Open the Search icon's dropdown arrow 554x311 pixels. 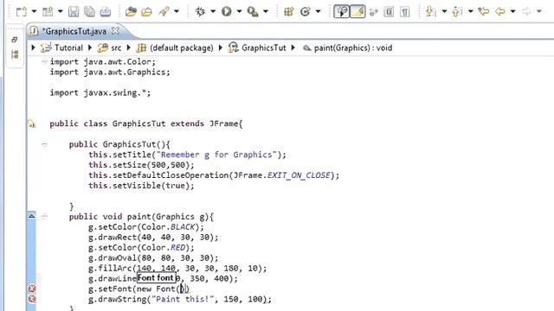[177, 11]
